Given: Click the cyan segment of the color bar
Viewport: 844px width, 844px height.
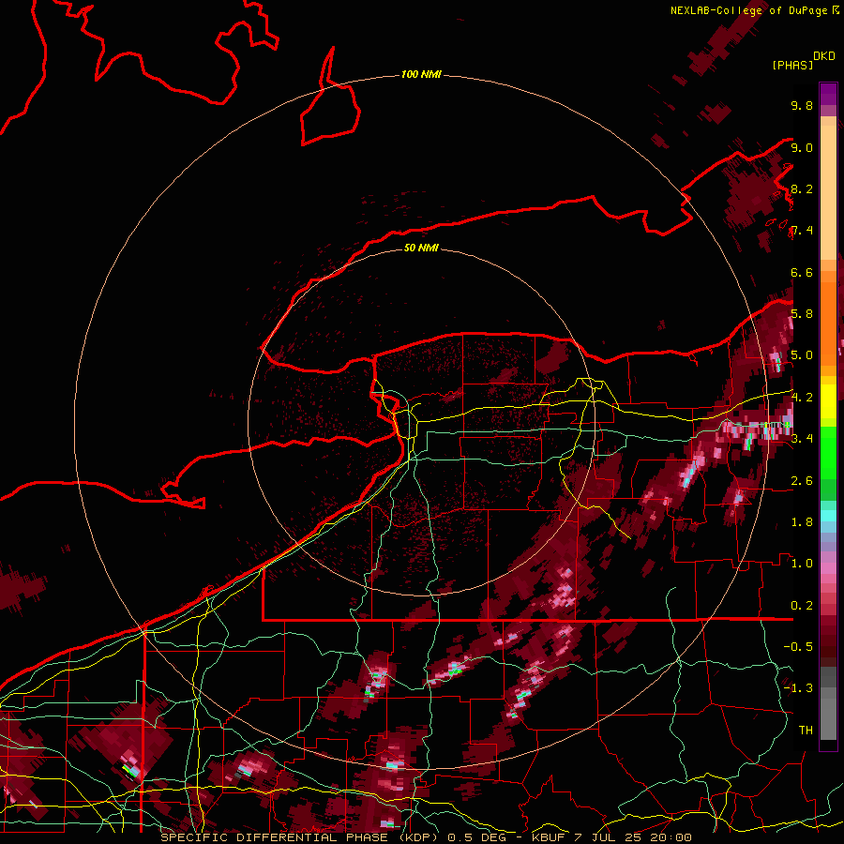Looking at the screenshot, I should point(828,516).
